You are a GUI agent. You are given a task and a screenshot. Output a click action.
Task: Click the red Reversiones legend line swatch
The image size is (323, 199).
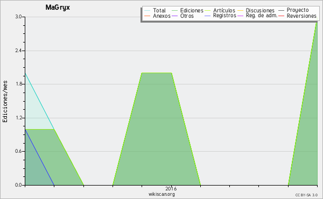point(281,16)
